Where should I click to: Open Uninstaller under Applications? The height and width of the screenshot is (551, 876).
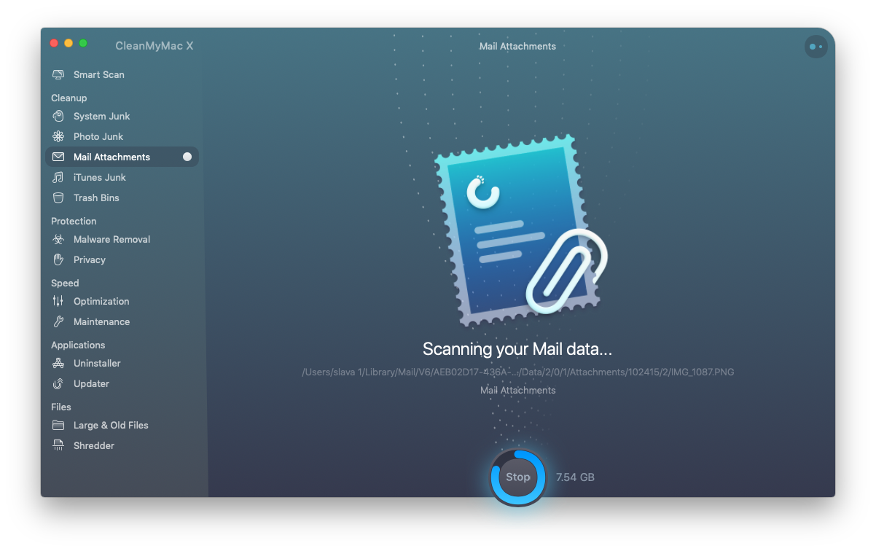tap(122, 363)
